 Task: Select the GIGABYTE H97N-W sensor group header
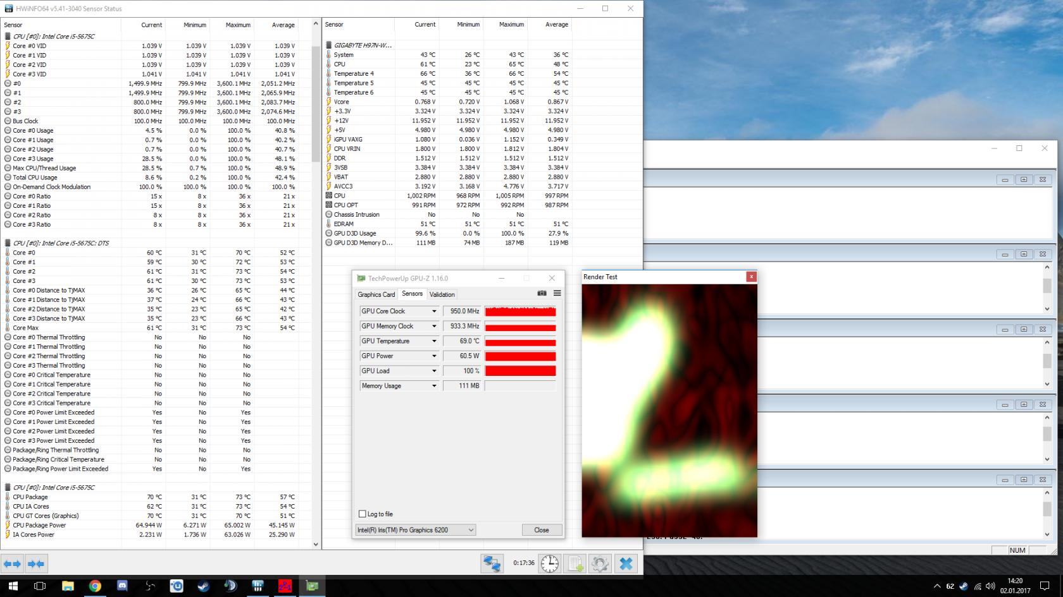pos(363,45)
